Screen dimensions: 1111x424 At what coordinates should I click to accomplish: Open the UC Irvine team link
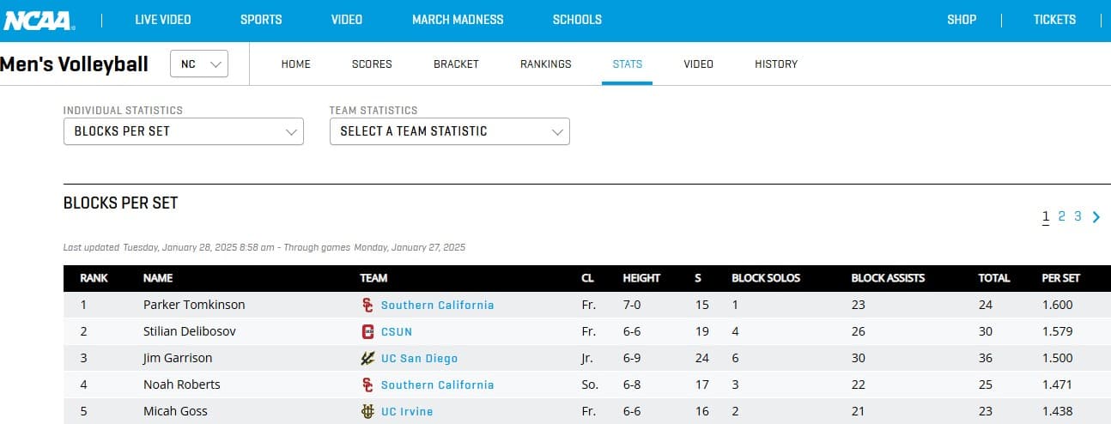pos(407,411)
